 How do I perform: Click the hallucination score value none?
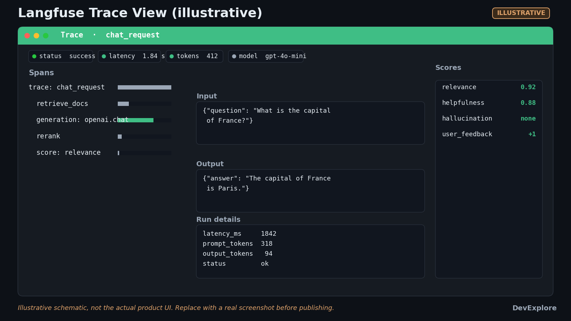[x=528, y=118]
